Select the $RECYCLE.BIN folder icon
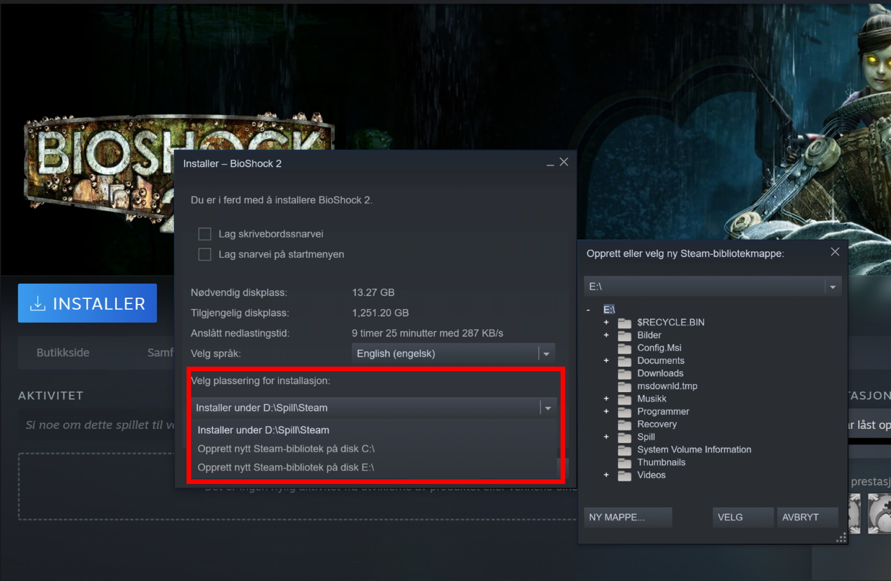This screenshot has height=581, width=891. [x=625, y=323]
